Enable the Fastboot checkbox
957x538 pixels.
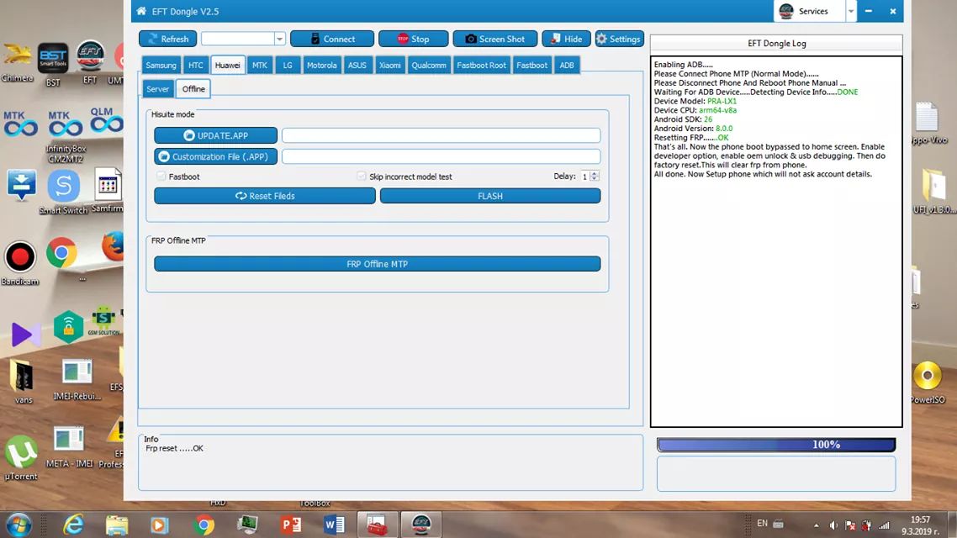pyautogui.click(x=161, y=177)
